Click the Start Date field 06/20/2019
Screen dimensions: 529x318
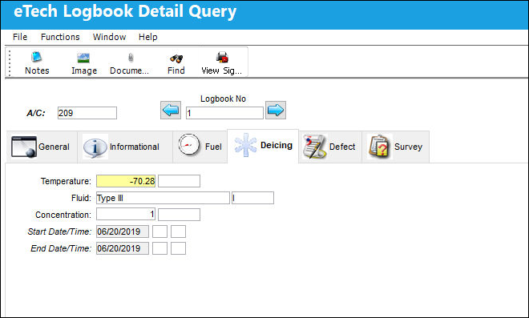tap(123, 231)
